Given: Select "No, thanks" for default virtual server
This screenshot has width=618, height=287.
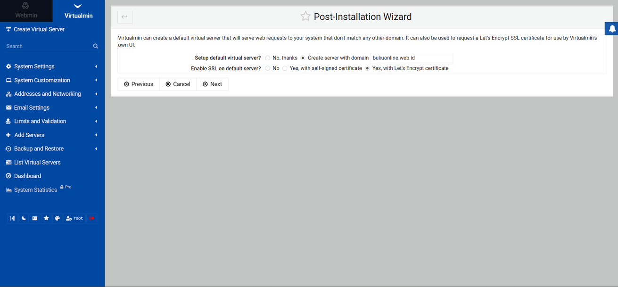Looking at the screenshot, I should [268, 58].
